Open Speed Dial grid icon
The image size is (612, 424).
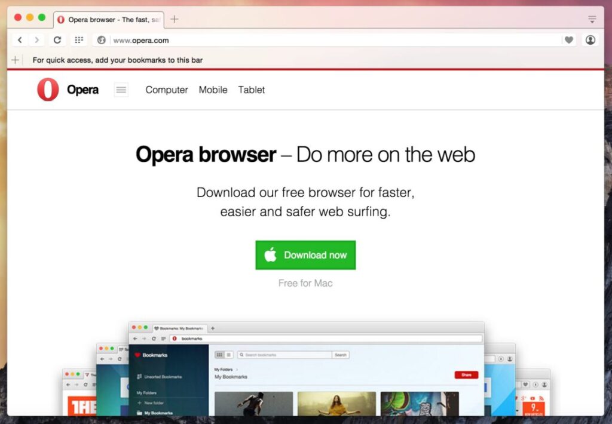(x=79, y=40)
